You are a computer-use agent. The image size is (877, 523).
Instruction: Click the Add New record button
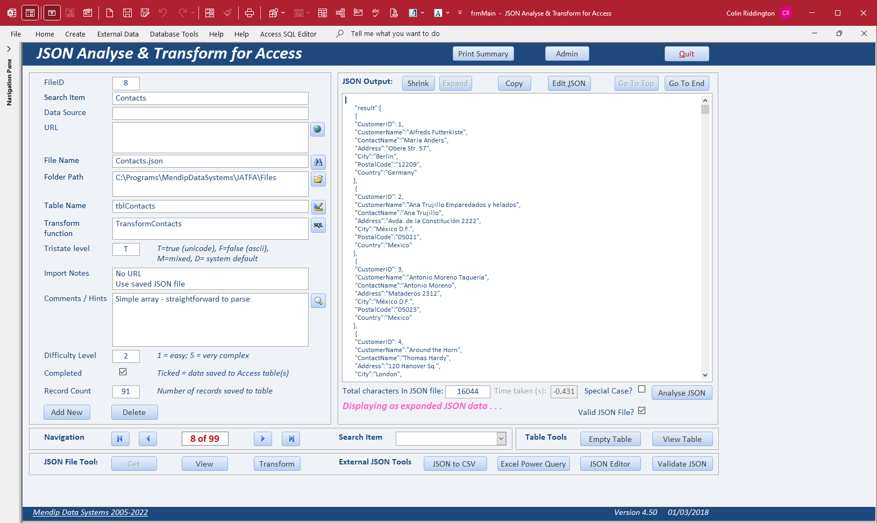point(67,412)
